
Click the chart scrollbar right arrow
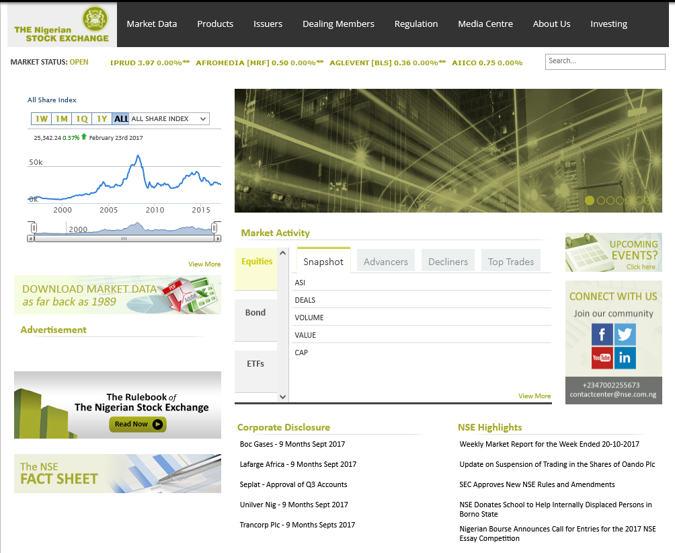tap(218, 239)
